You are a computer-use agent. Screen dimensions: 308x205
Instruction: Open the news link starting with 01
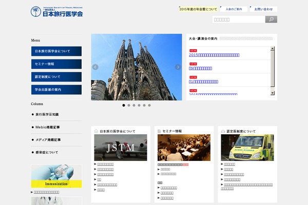[203, 81]
